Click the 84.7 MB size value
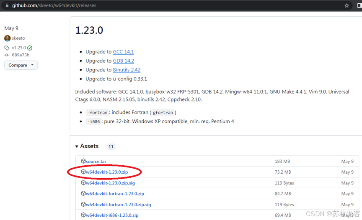Image resolution: width=362 pixels, height=220 pixels. point(283,194)
